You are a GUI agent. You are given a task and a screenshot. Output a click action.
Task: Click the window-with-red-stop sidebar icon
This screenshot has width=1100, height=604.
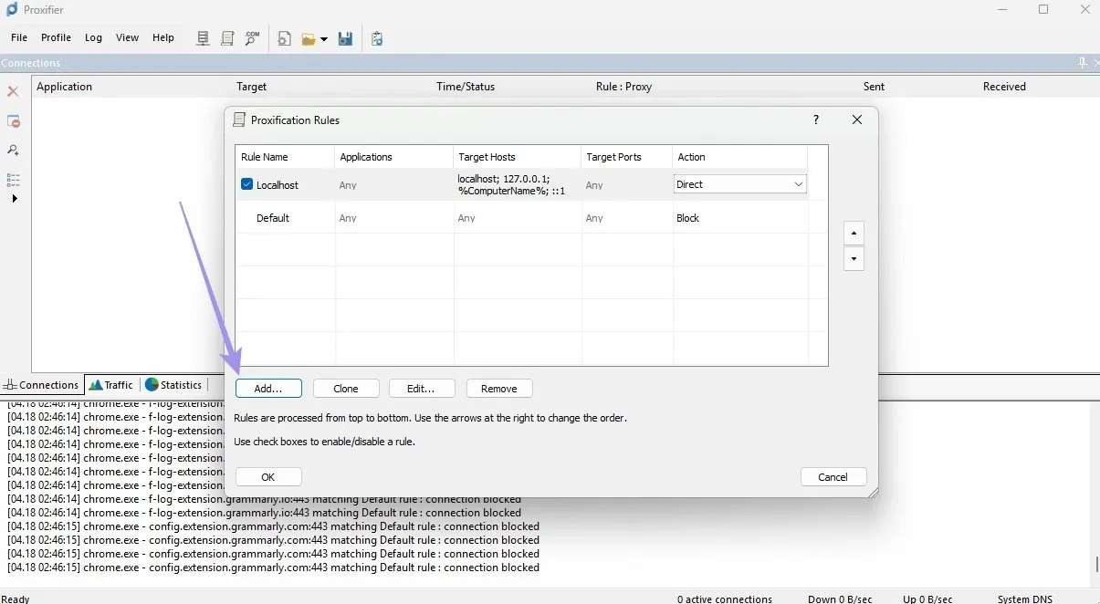click(x=13, y=121)
